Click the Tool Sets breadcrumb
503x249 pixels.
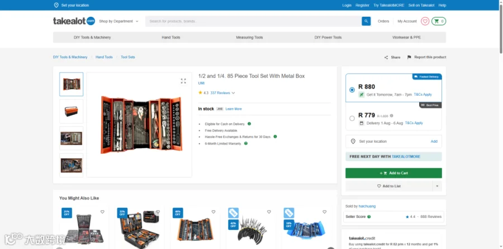pos(127,57)
